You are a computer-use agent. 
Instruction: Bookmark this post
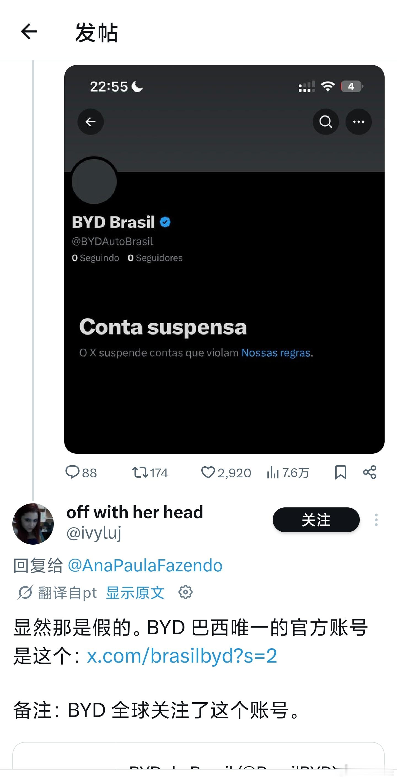pyautogui.click(x=340, y=472)
